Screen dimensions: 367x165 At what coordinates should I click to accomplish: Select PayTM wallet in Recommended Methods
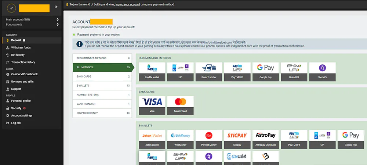pyautogui.click(x=152, y=72)
